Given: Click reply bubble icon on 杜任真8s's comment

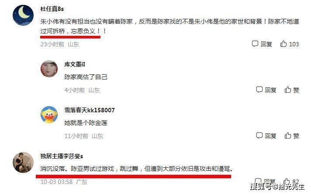Looking at the screenshot, I should [x=255, y=44].
